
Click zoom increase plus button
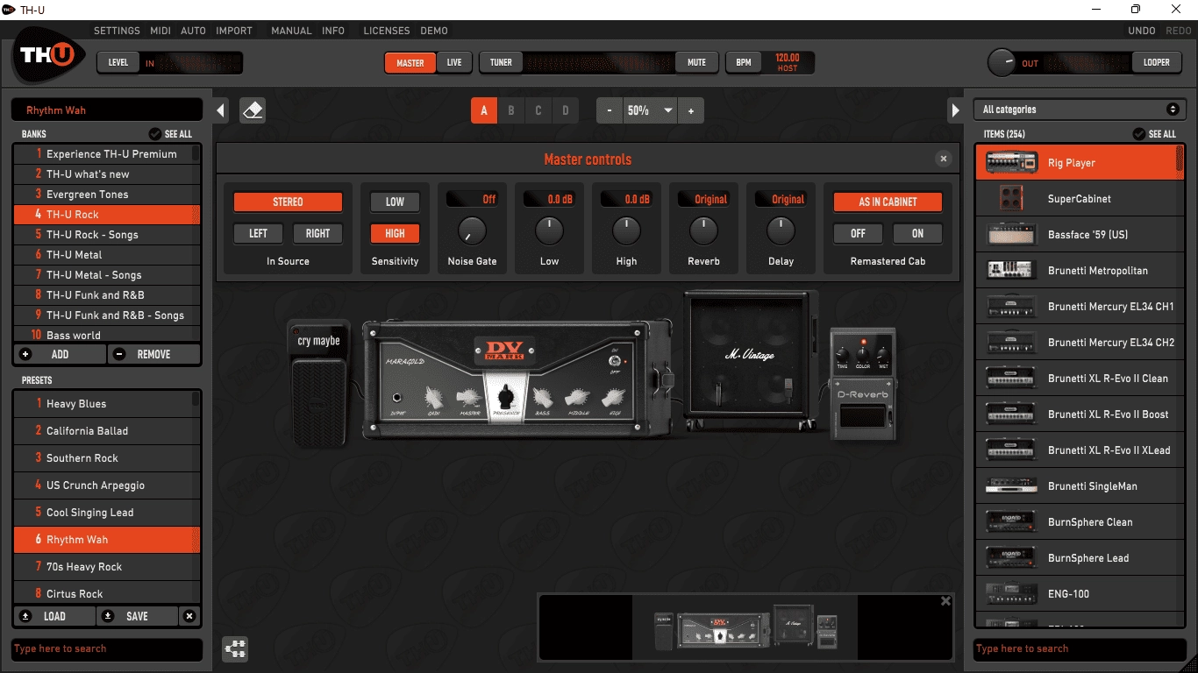pyautogui.click(x=690, y=110)
